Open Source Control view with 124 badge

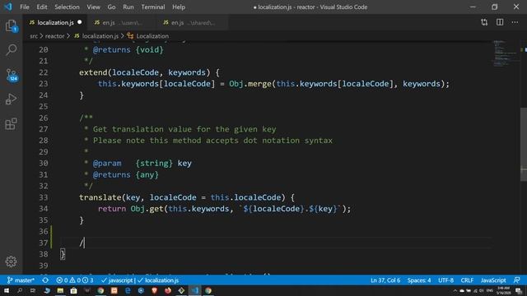[12, 75]
